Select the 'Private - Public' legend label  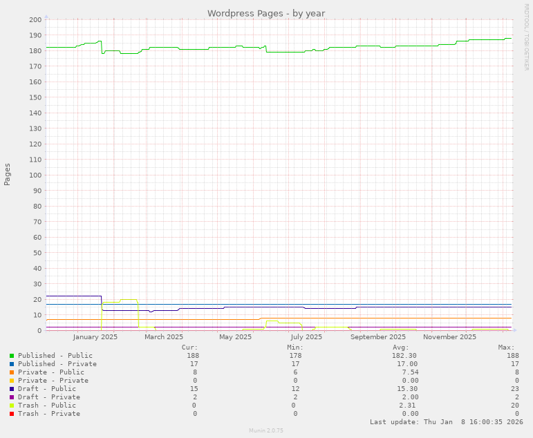click(x=51, y=372)
